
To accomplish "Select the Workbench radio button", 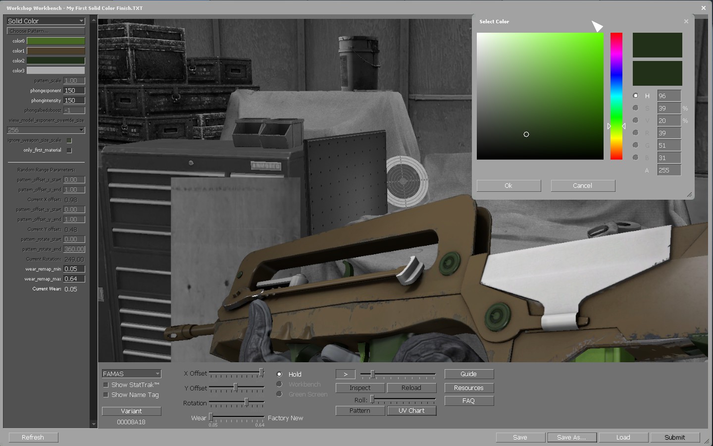I will [x=279, y=384].
